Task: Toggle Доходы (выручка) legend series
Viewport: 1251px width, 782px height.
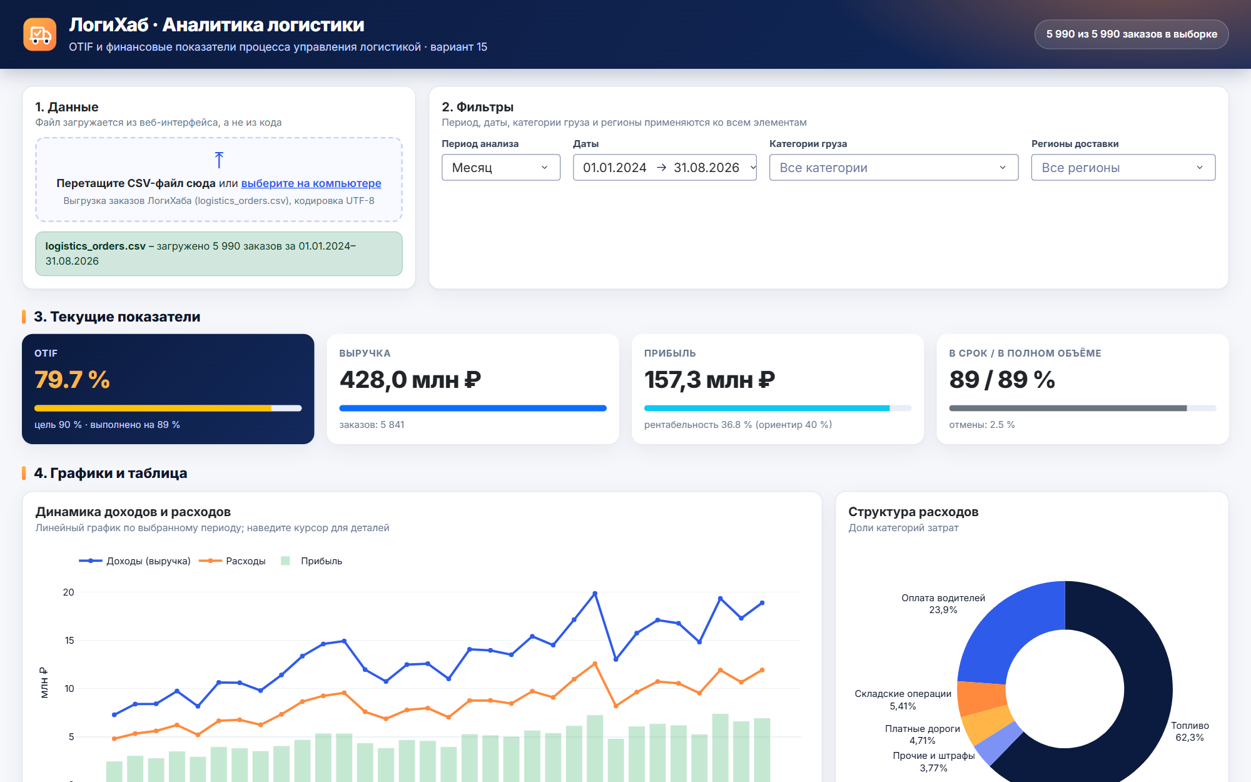Action: point(135,561)
